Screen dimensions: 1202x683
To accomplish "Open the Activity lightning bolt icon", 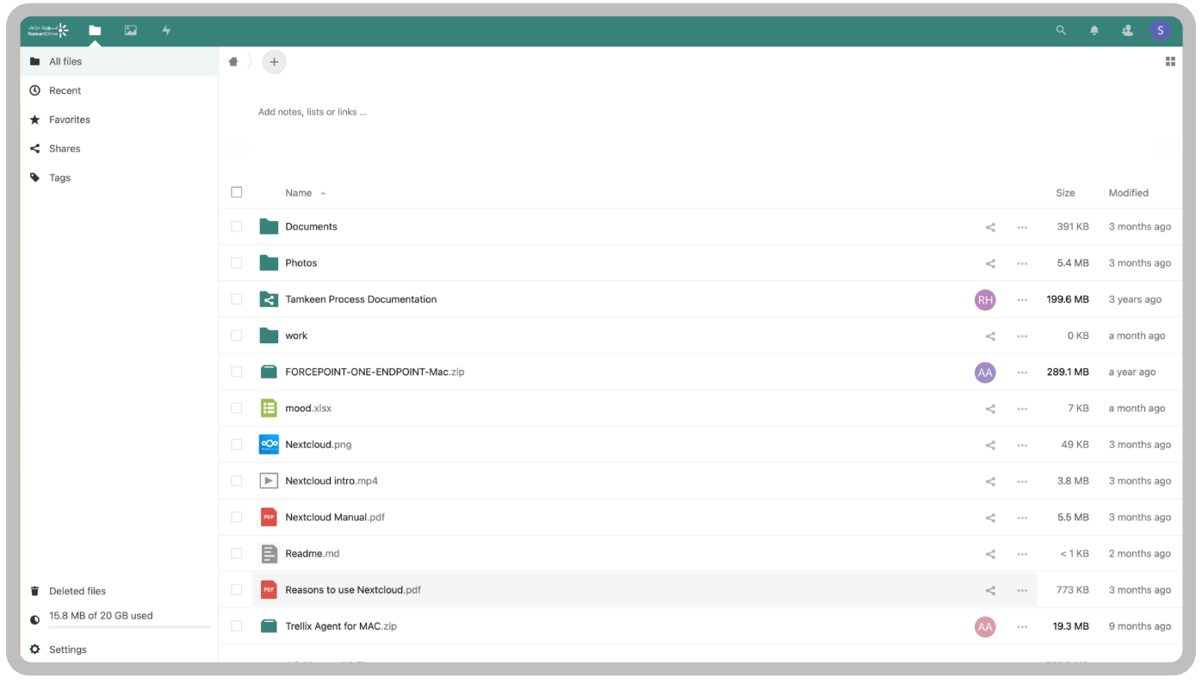I will [166, 30].
